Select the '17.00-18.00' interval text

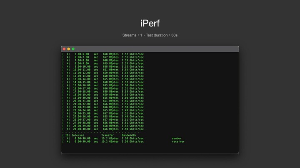[82, 91]
